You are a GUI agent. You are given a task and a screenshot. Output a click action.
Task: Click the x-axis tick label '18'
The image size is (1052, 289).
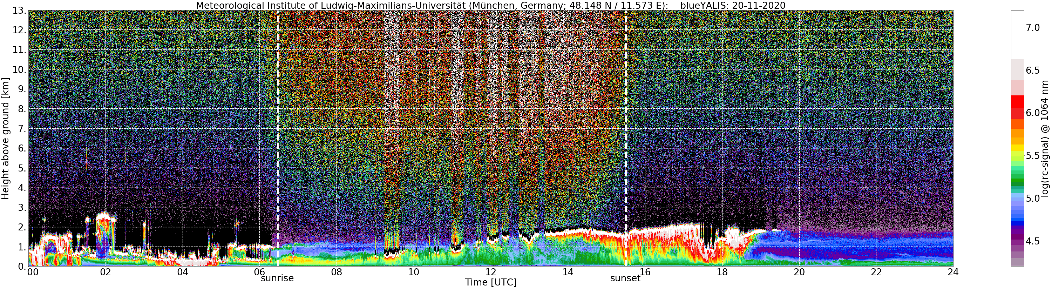722,272
